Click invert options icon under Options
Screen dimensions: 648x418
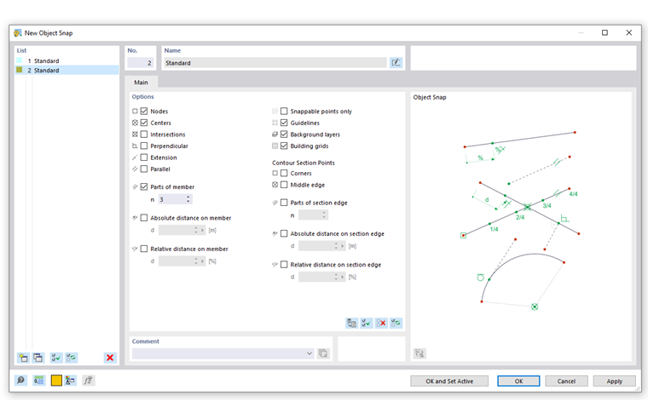click(x=396, y=324)
